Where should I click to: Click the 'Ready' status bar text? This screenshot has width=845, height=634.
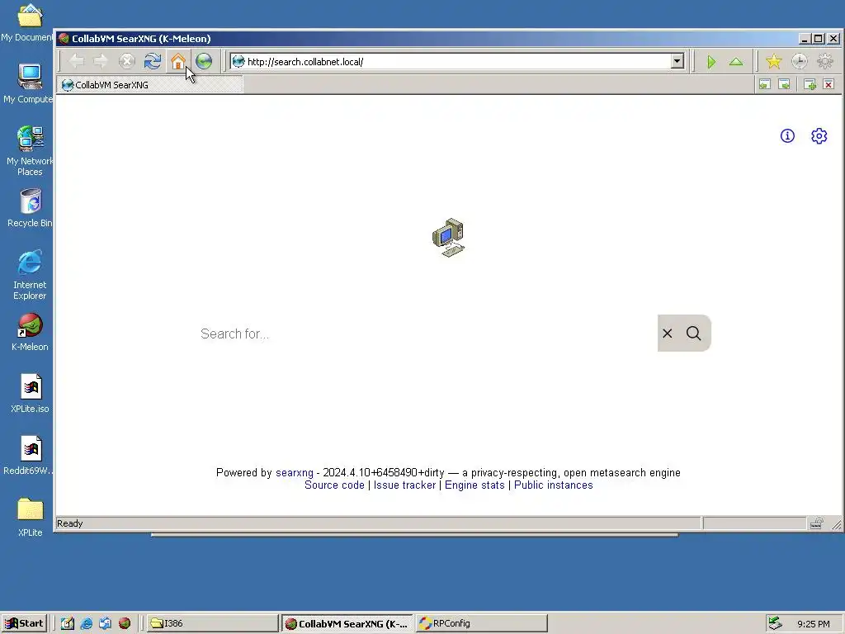[x=69, y=523]
